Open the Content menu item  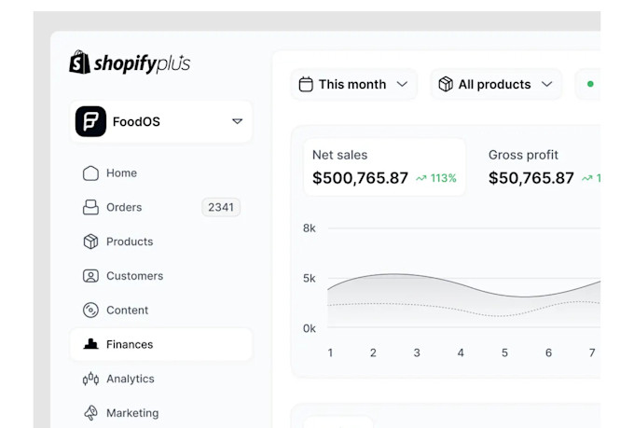click(161, 311)
